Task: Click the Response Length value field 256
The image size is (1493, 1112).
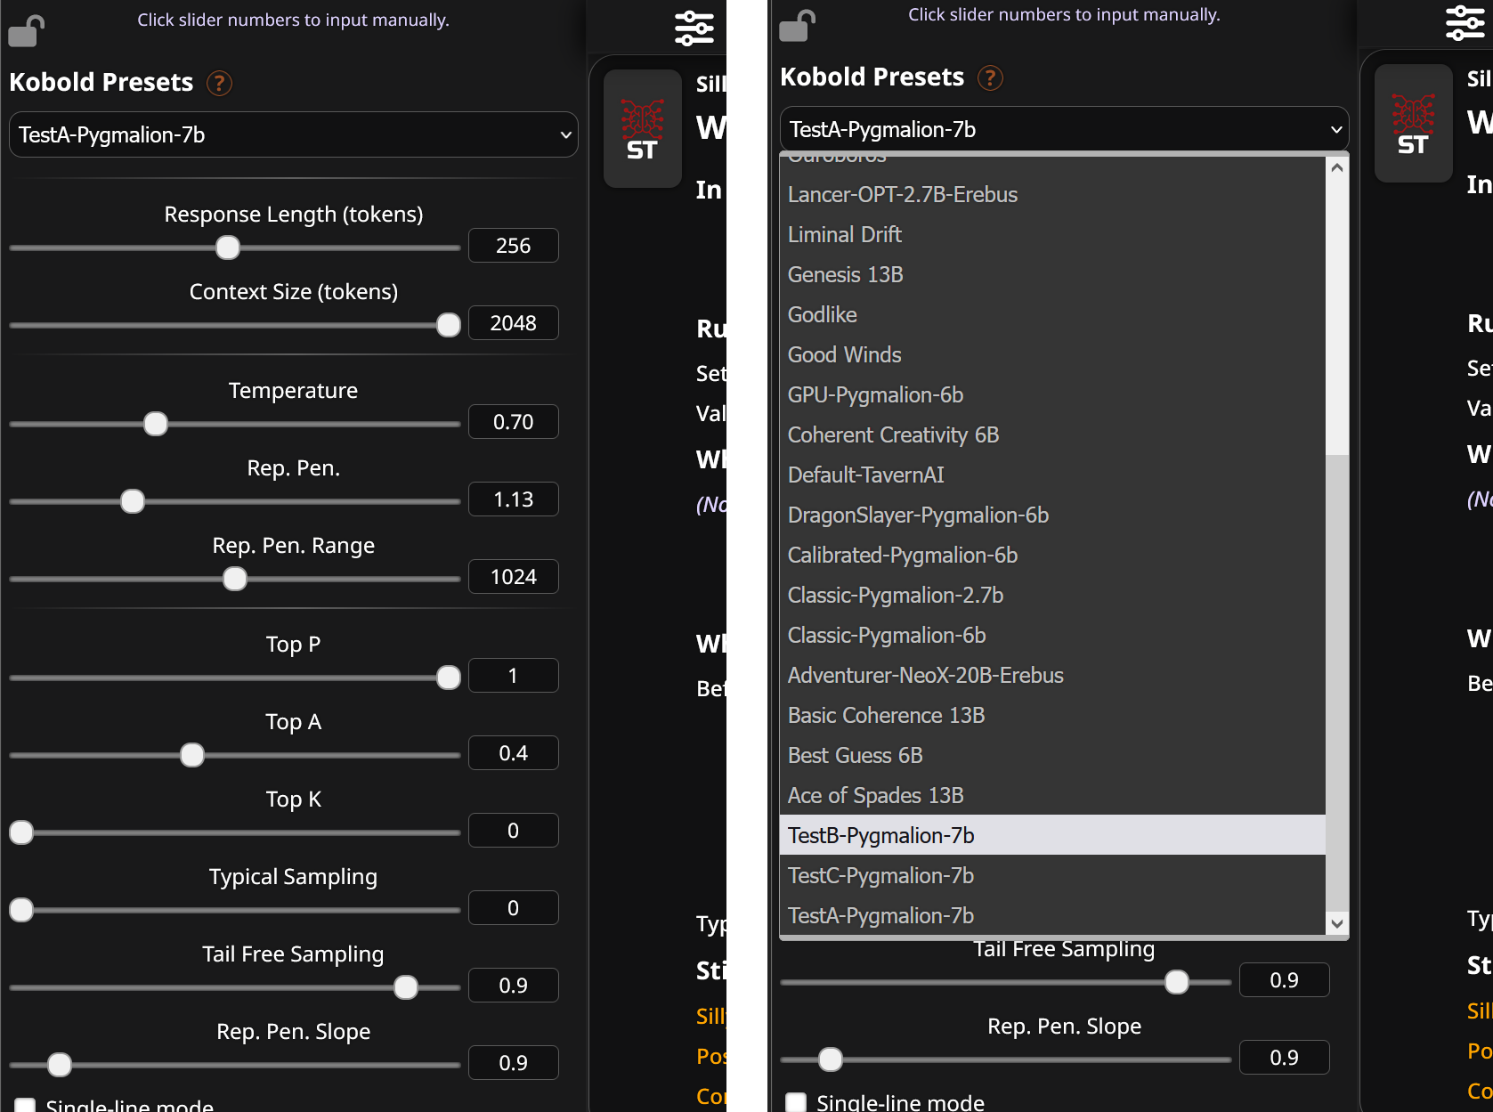Action: pos(514,246)
